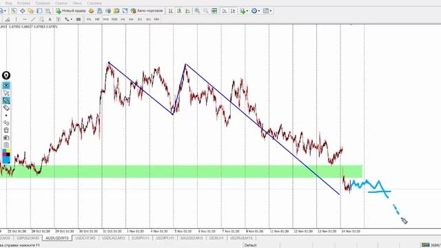Click the yellow folder-window icon left of Авто-торговля
This screenshot has height=248, width=441.
(x=116, y=11)
